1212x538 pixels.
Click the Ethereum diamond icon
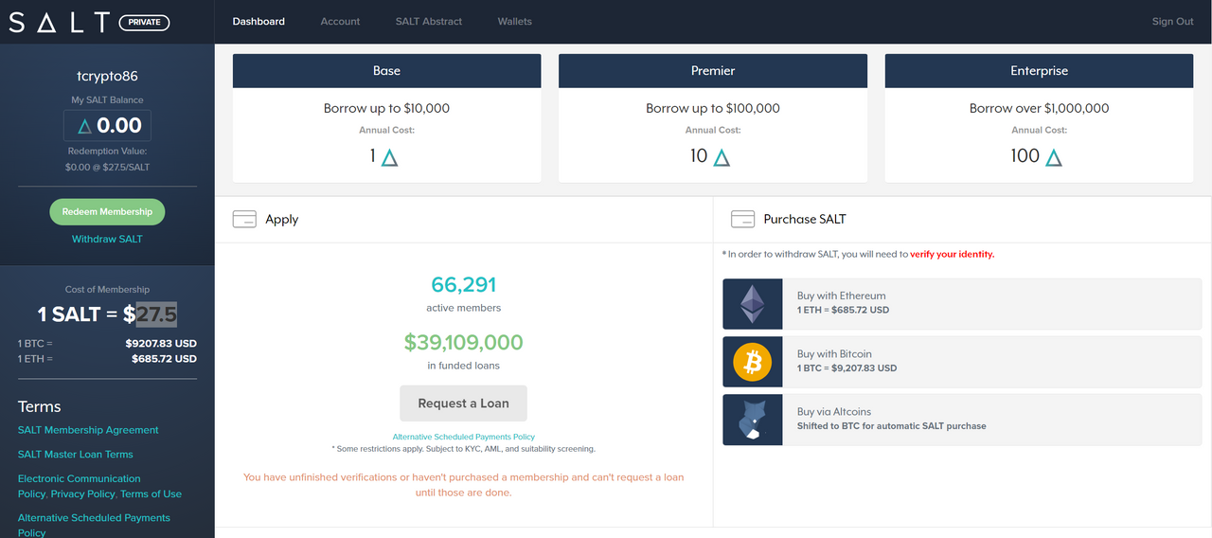pyautogui.click(x=753, y=303)
